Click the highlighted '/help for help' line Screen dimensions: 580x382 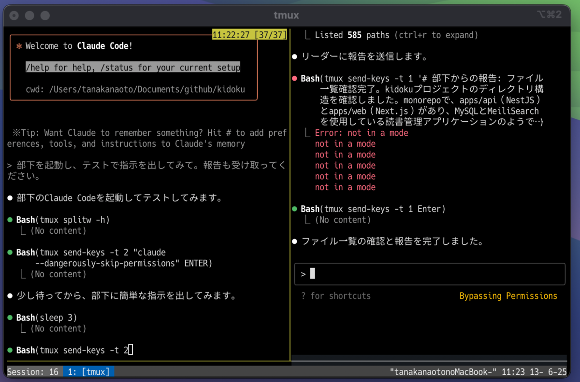point(133,68)
